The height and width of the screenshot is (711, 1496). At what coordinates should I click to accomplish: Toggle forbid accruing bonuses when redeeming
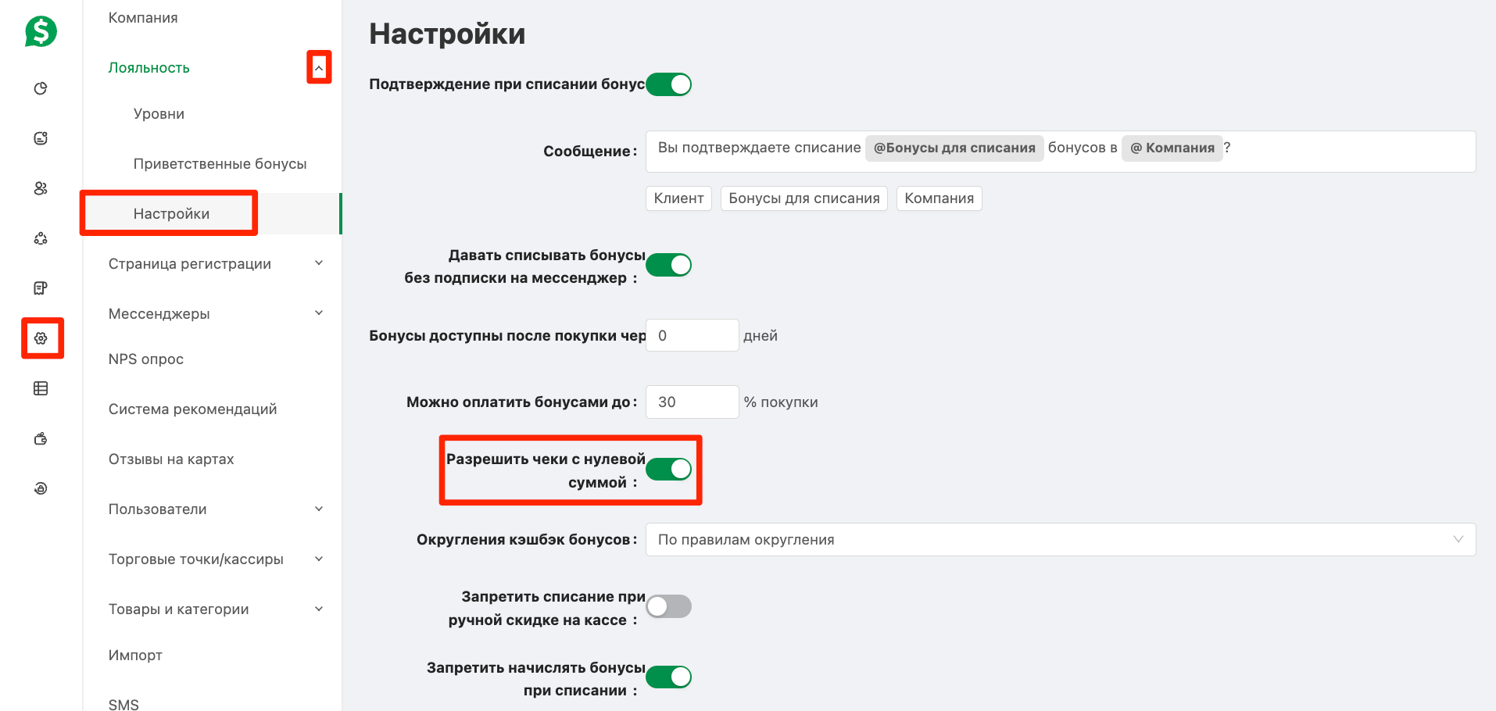tap(669, 677)
